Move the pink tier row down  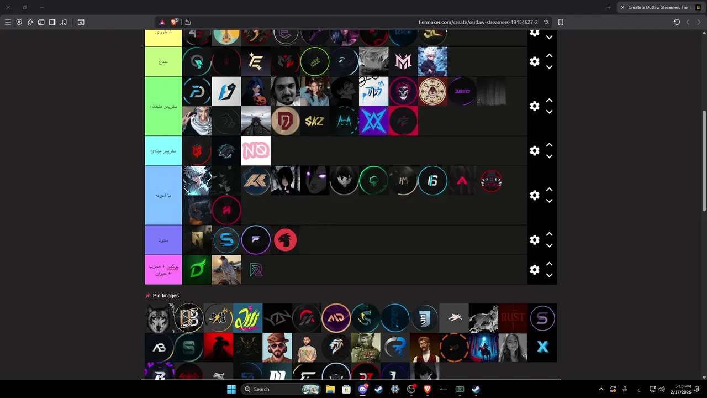[549, 275]
